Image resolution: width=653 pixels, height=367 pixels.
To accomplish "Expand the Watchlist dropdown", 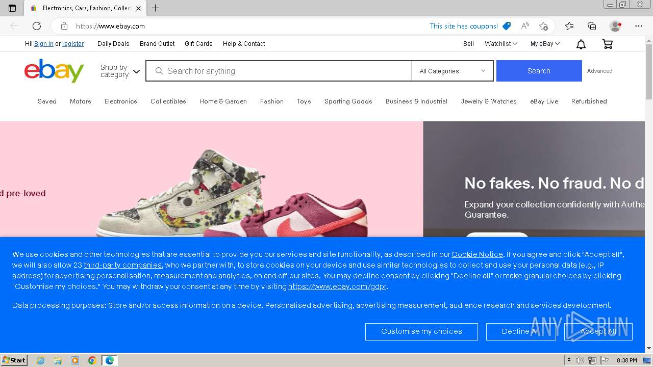I will [501, 44].
